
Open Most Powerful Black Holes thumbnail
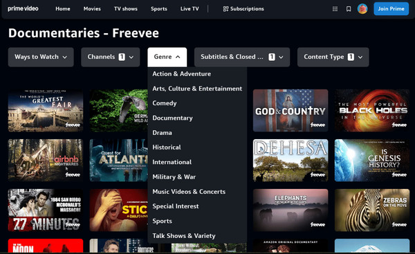pos(372,111)
